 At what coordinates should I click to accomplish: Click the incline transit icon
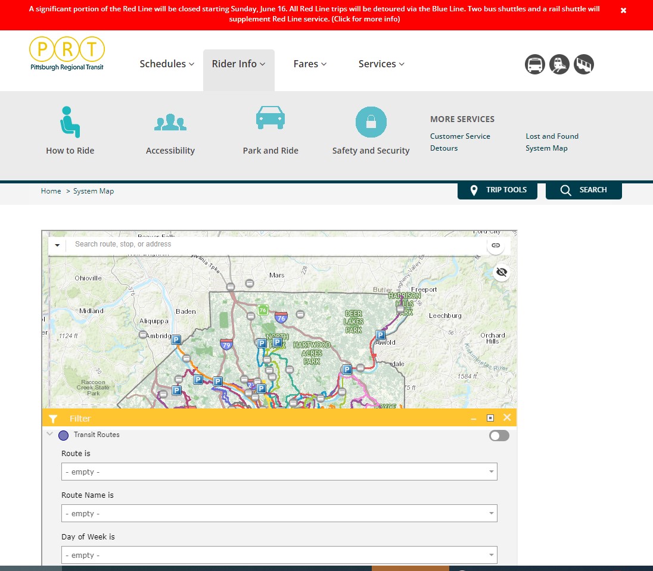[584, 64]
